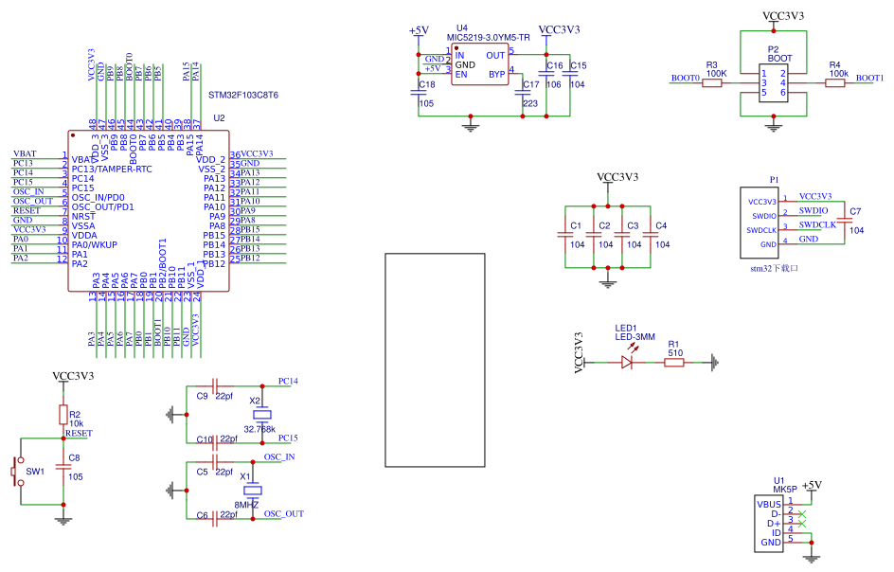Select the SW1 push button symbol
The height and width of the screenshot is (572, 894).
pos(17,472)
